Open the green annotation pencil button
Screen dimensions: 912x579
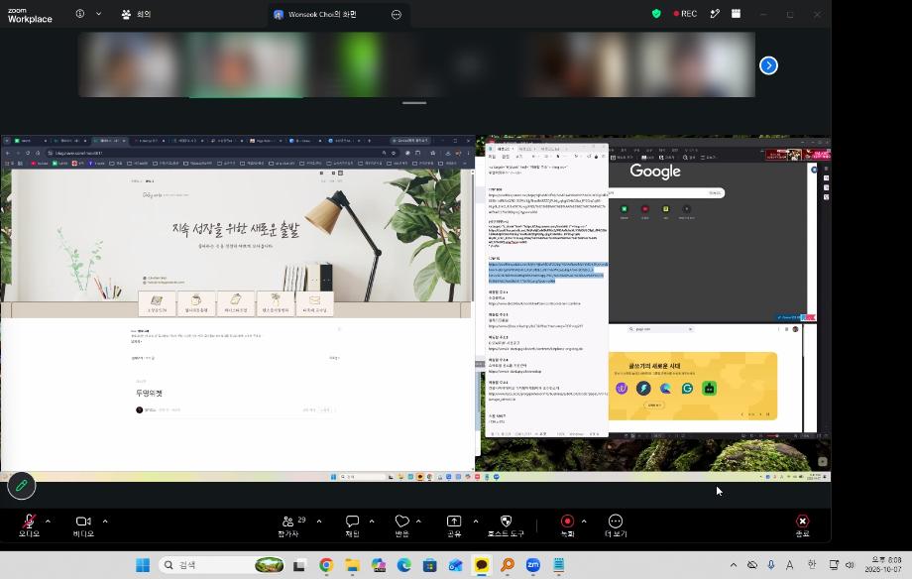pos(22,486)
